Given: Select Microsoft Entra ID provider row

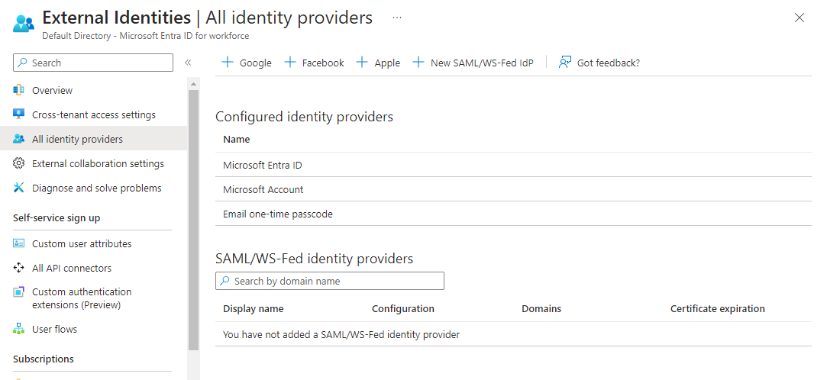Looking at the screenshot, I should (x=513, y=165).
